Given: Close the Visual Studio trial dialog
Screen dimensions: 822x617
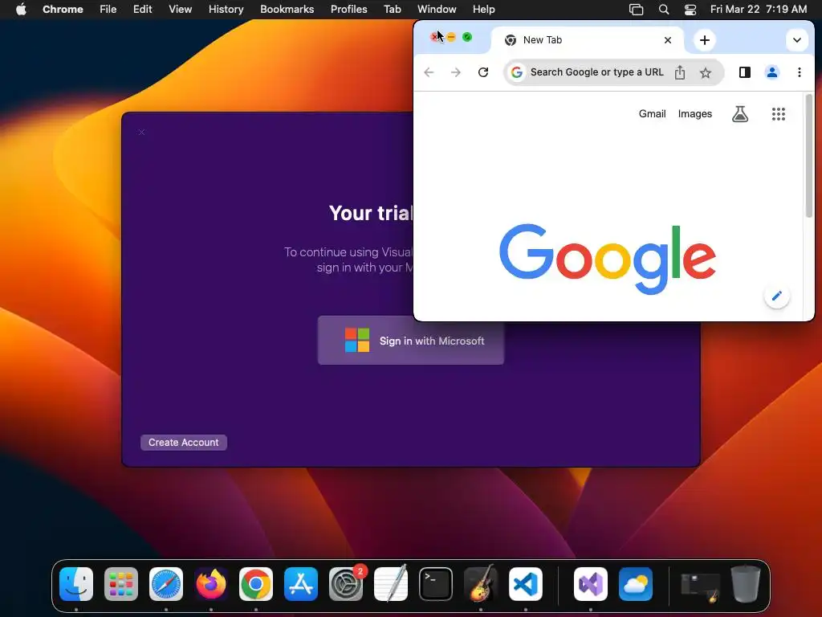Looking at the screenshot, I should 141,133.
